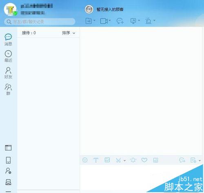
Task: Expand the remote assistance dropdown arrow
Action: [x=139, y=20]
